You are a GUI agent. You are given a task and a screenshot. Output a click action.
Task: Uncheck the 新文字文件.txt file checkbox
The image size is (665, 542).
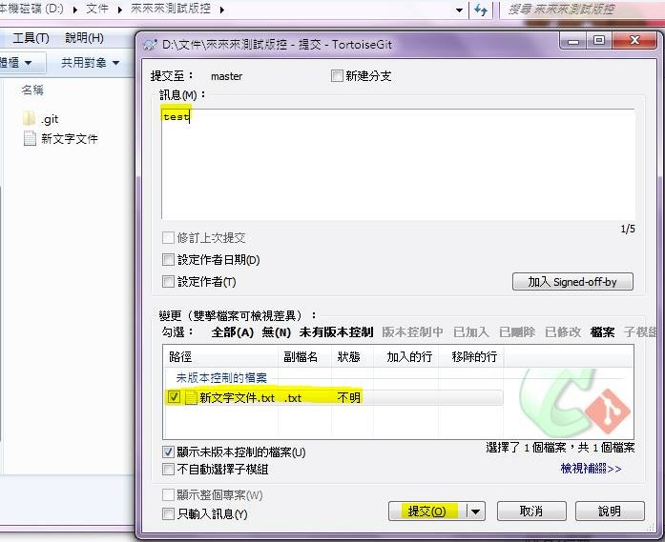point(174,397)
